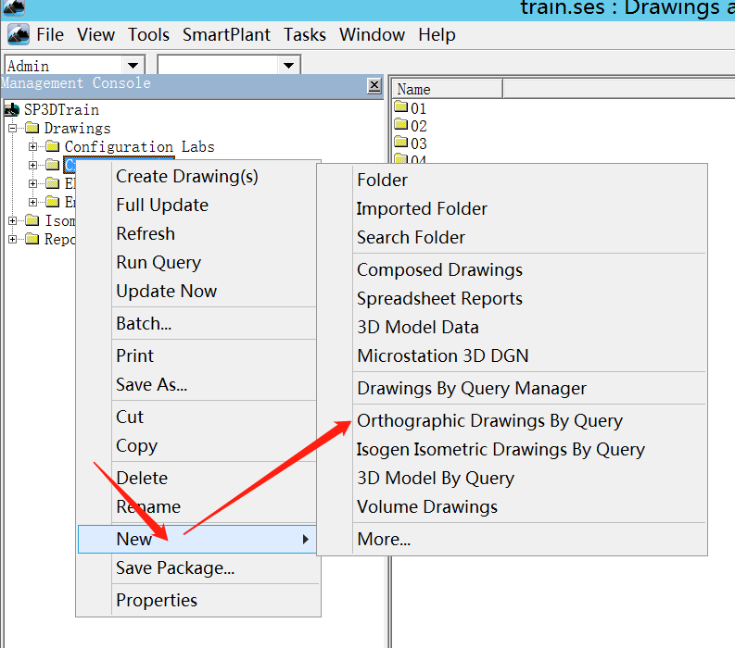
Task: Select the Configuration Labs folder icon
Action: [53, 146]
